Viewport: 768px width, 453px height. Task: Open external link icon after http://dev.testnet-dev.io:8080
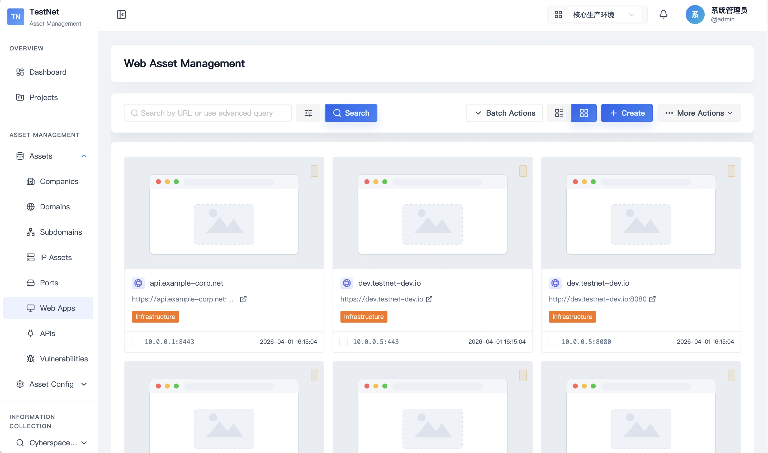click(652, 299)
